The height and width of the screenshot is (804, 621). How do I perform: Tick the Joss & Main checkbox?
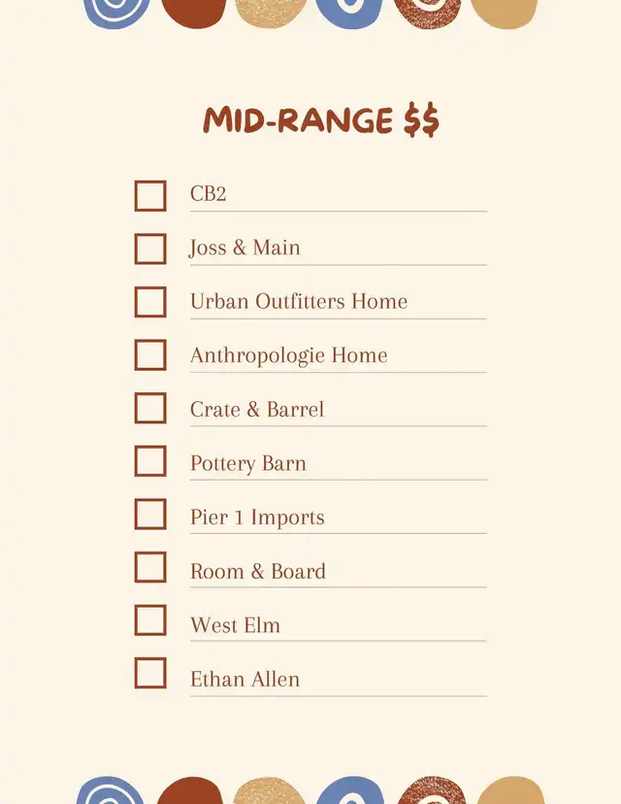pos(150,249)
